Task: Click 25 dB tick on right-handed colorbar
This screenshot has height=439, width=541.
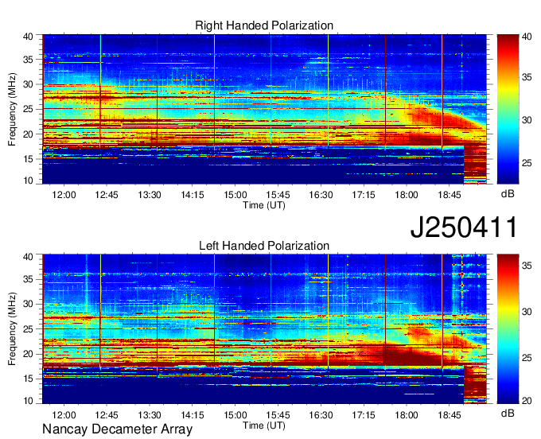Action: point(527,163)
